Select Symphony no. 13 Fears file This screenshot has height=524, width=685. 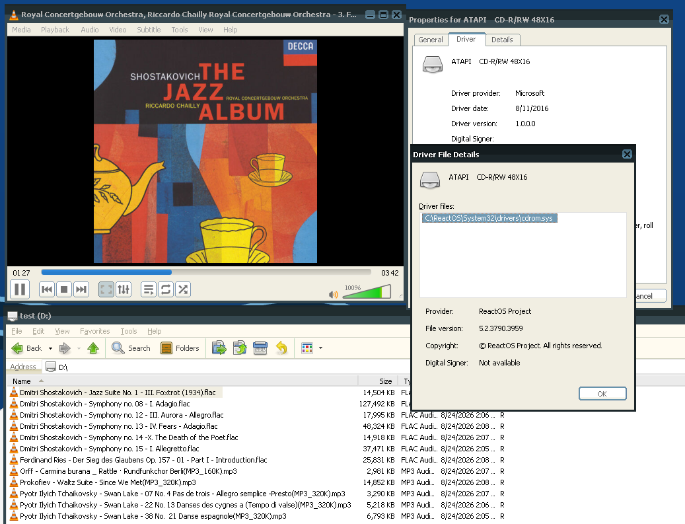coord(118,427)
